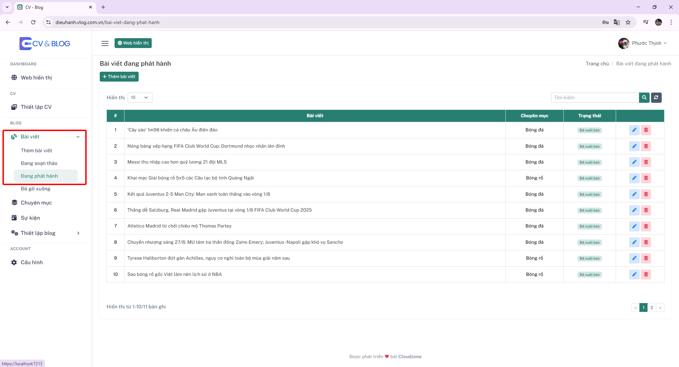Open Đang soạn thảo menu item
This screenshot has width=679, height=367.
(39, 163)
